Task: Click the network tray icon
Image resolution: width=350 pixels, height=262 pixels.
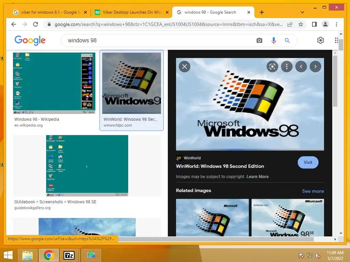Action: coord(310,255)
